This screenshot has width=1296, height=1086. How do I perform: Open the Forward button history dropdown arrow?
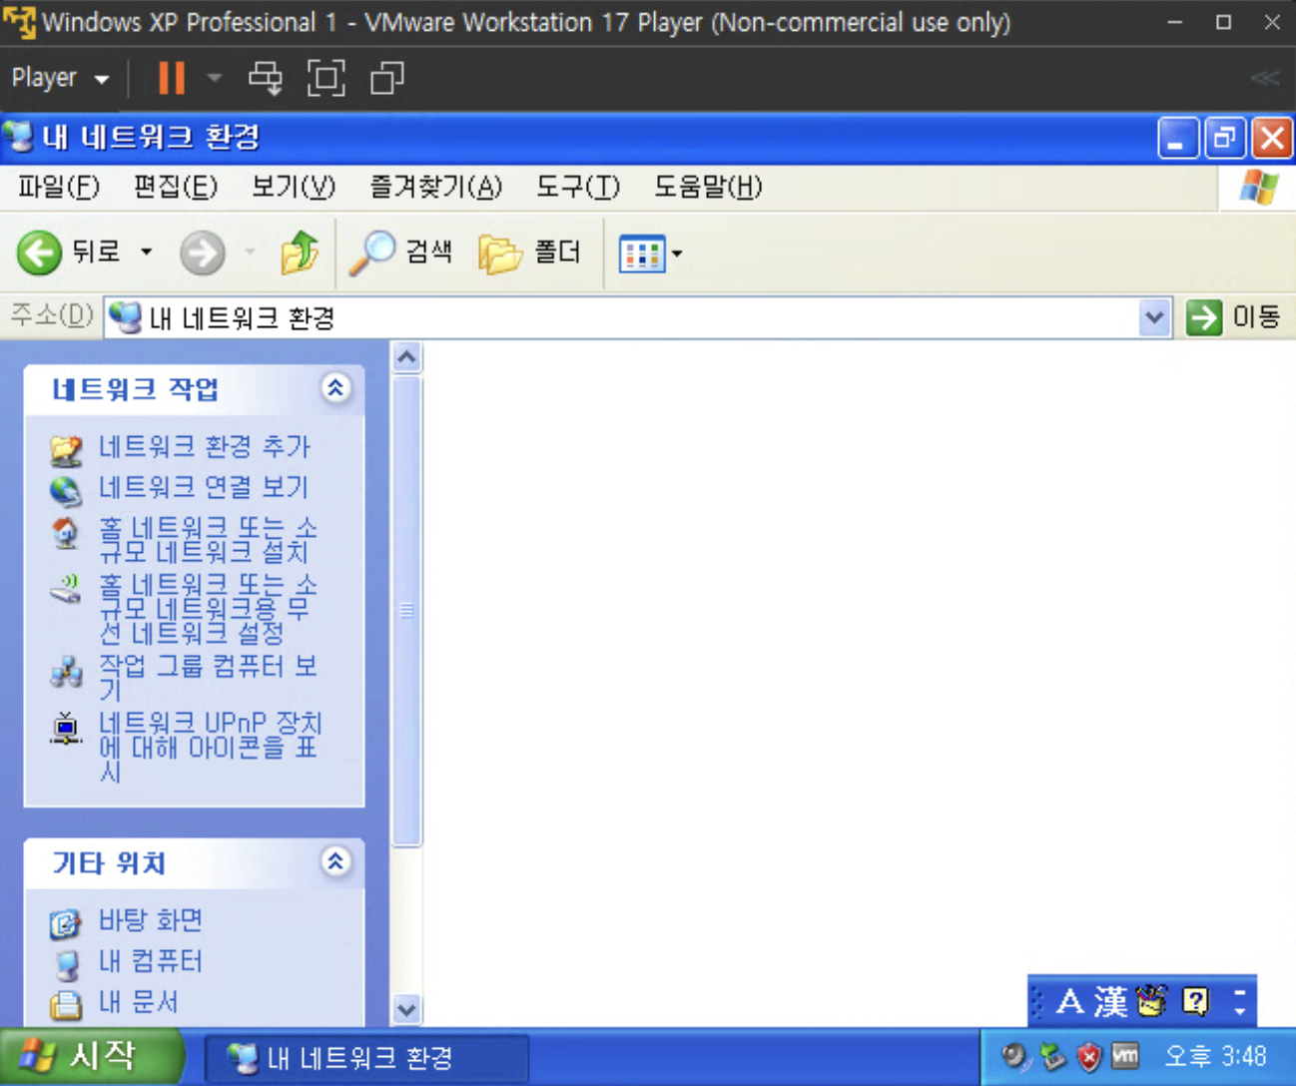(x=250, y=253)
